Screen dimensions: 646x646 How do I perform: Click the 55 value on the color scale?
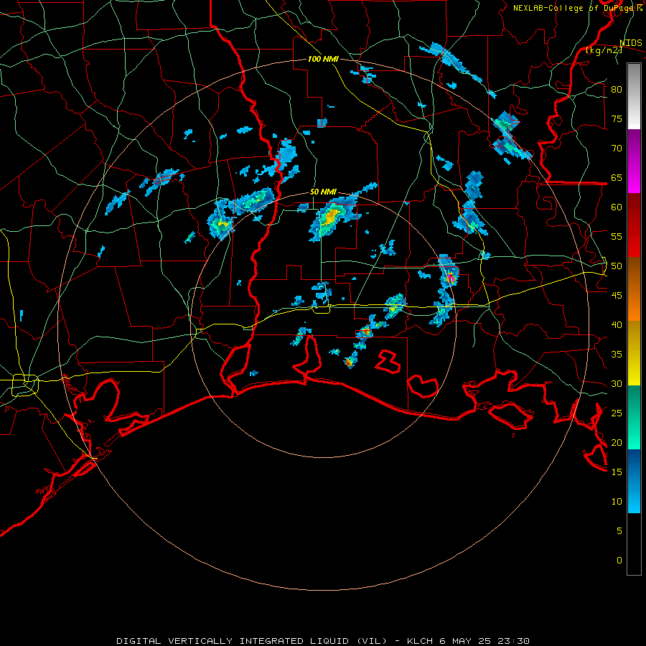click(x=617, y=236)
